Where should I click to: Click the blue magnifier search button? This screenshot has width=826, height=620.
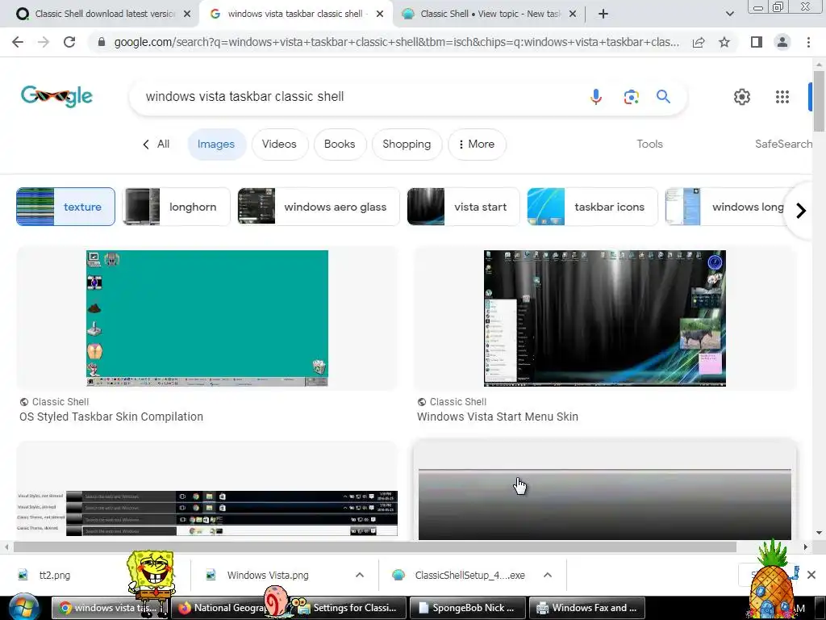[x=663, y=97]
